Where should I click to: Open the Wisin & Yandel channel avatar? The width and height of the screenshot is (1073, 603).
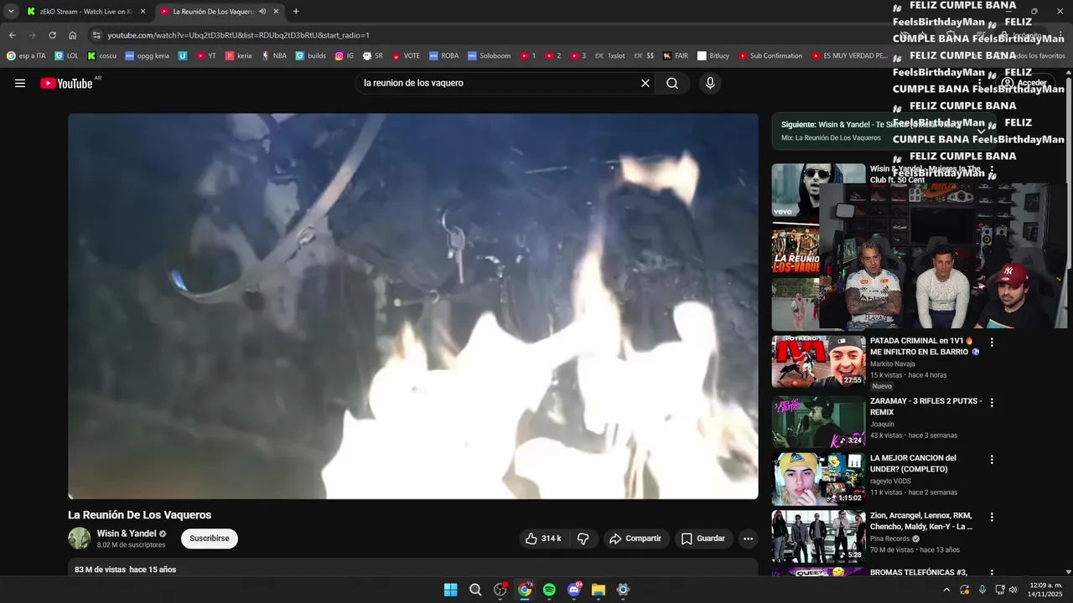point(79,539)
